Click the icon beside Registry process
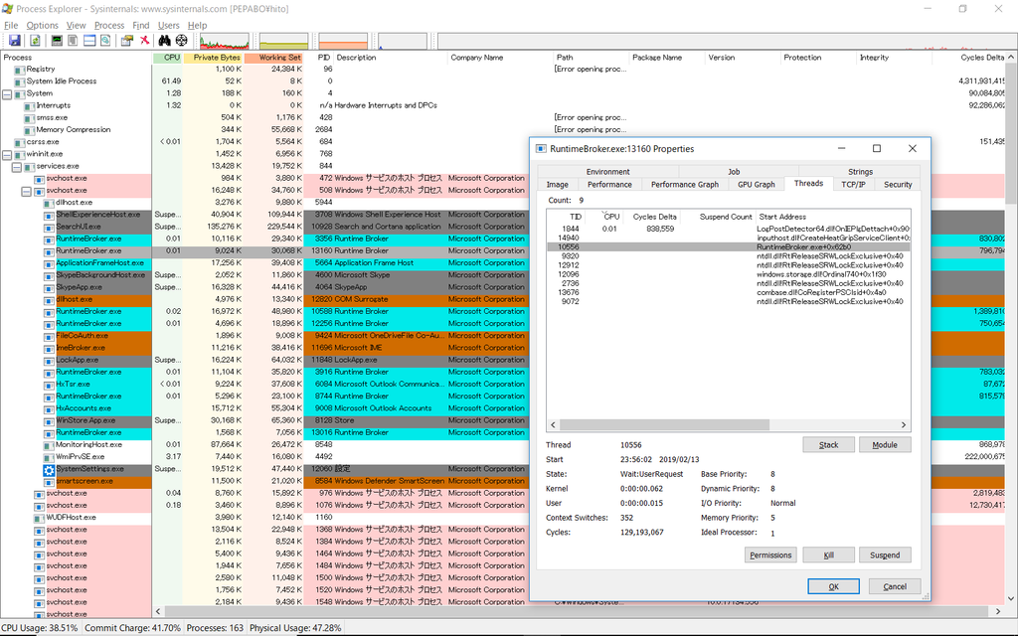The width and height of the screenshot is (1018, 636). pyautogui.click(x=20, y=69)
